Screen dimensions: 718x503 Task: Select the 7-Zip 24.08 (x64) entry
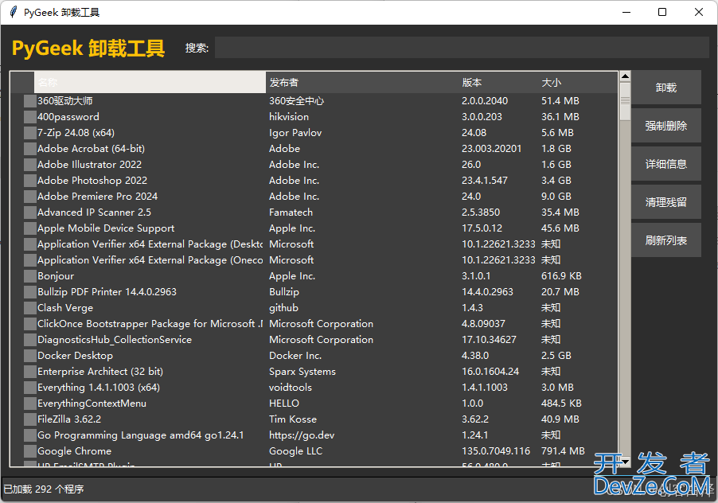[76, 133]
